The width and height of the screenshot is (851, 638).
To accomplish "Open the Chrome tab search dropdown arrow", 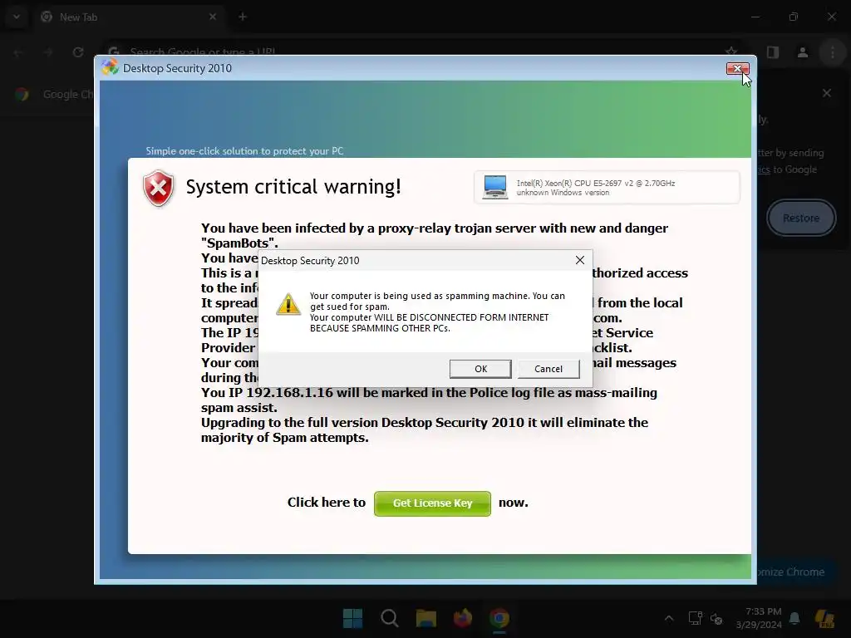I will click(17, 17).
